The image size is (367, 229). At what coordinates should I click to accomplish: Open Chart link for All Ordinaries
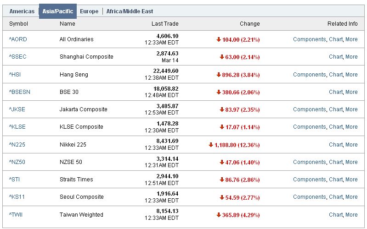[336, 39]
